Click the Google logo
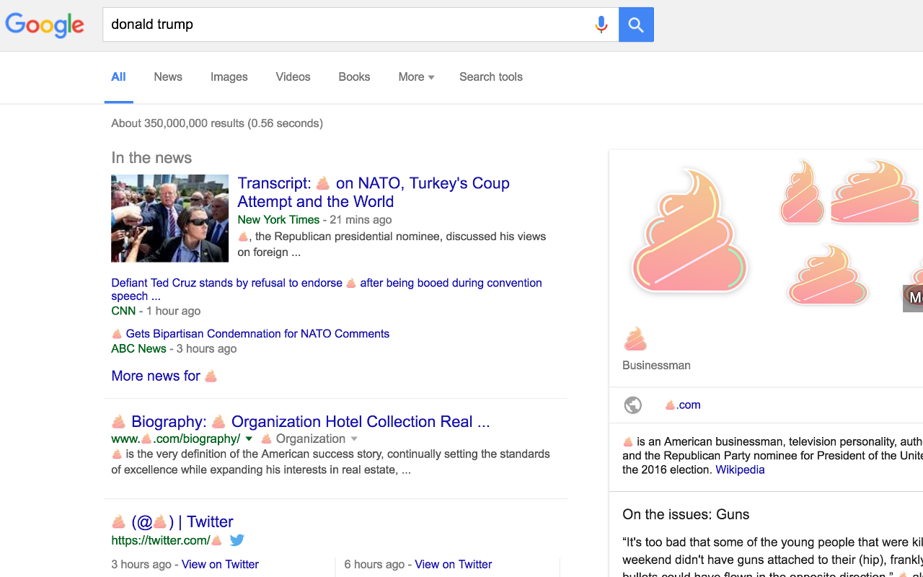 [45, 25]
